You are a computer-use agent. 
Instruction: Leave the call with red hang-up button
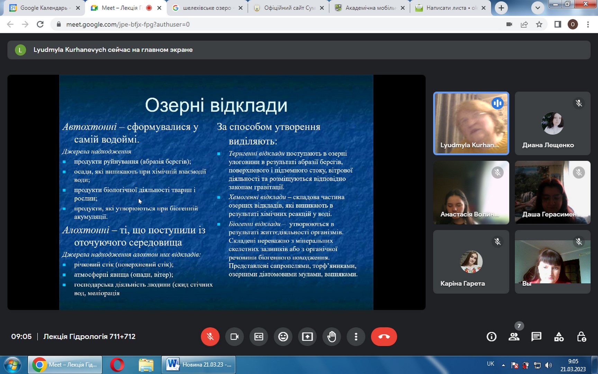(384, 337)
